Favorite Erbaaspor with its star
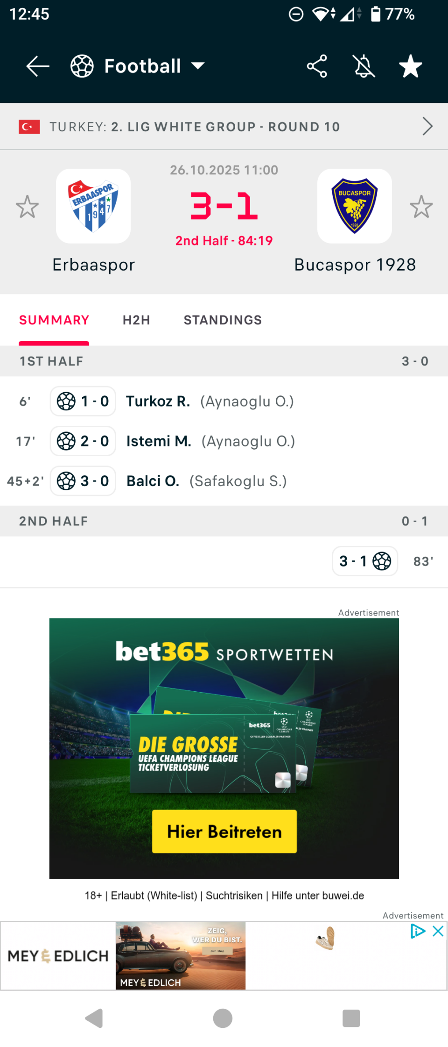448x1047 pixels. (x=27, y=207)
